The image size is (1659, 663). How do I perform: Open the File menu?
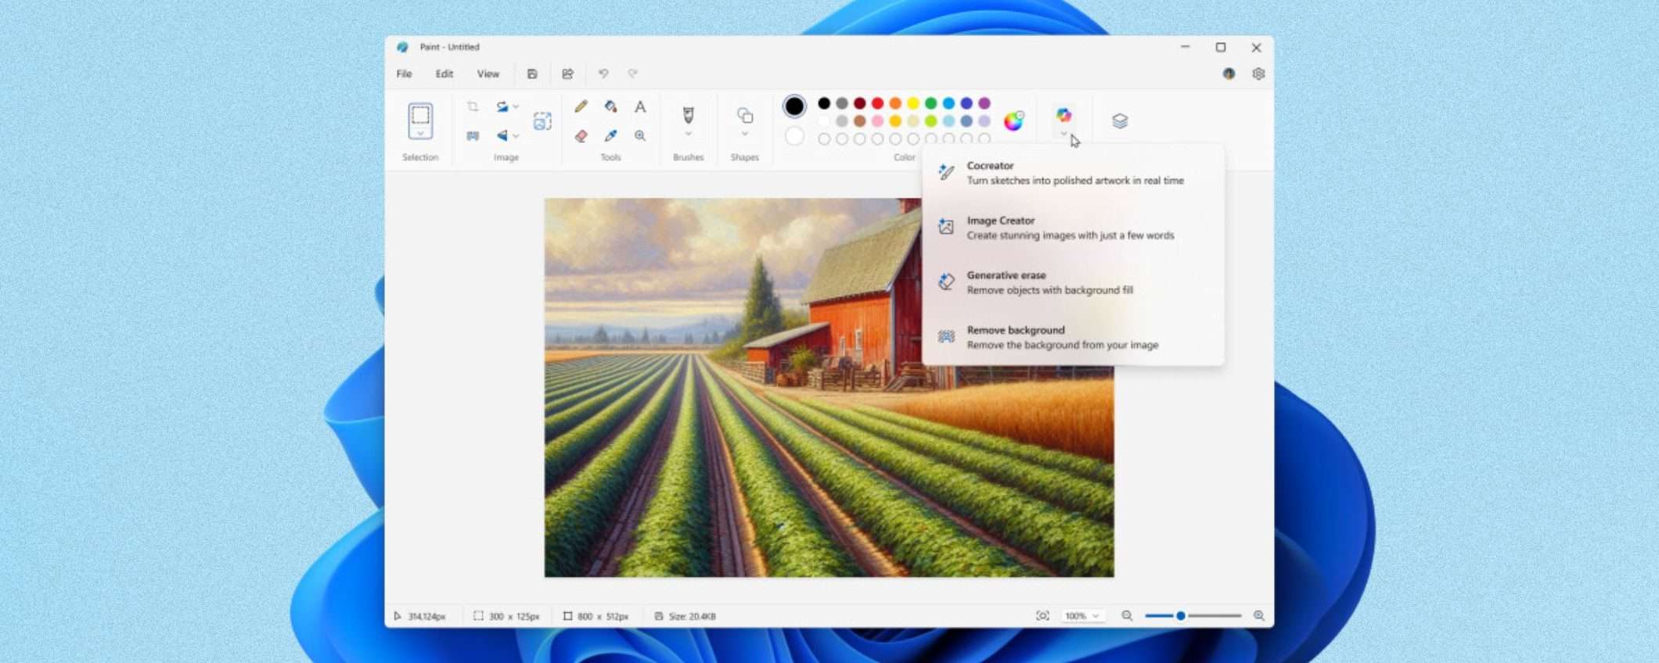pyautogui.click(x=404, y=73)
